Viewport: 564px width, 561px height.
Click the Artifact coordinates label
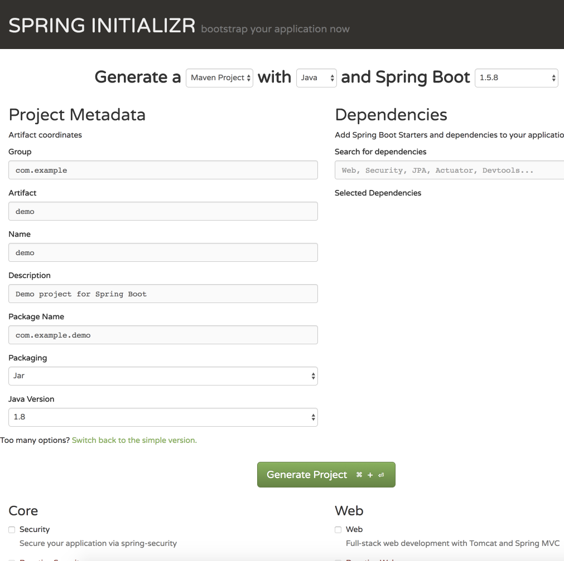point(45,135)
